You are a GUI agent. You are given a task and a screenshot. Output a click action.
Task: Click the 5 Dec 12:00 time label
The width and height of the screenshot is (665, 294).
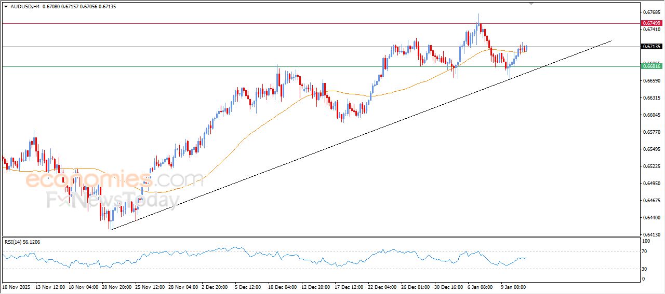[248, 286]
